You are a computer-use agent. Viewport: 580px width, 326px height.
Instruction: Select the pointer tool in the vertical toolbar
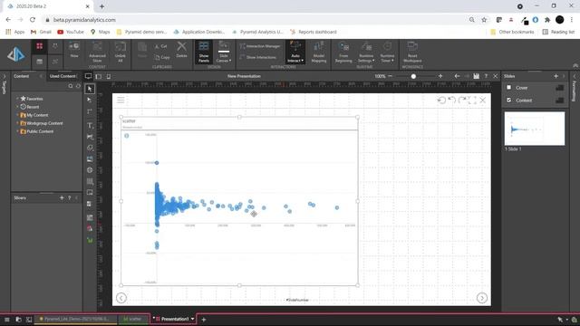[x=90, y=89]
